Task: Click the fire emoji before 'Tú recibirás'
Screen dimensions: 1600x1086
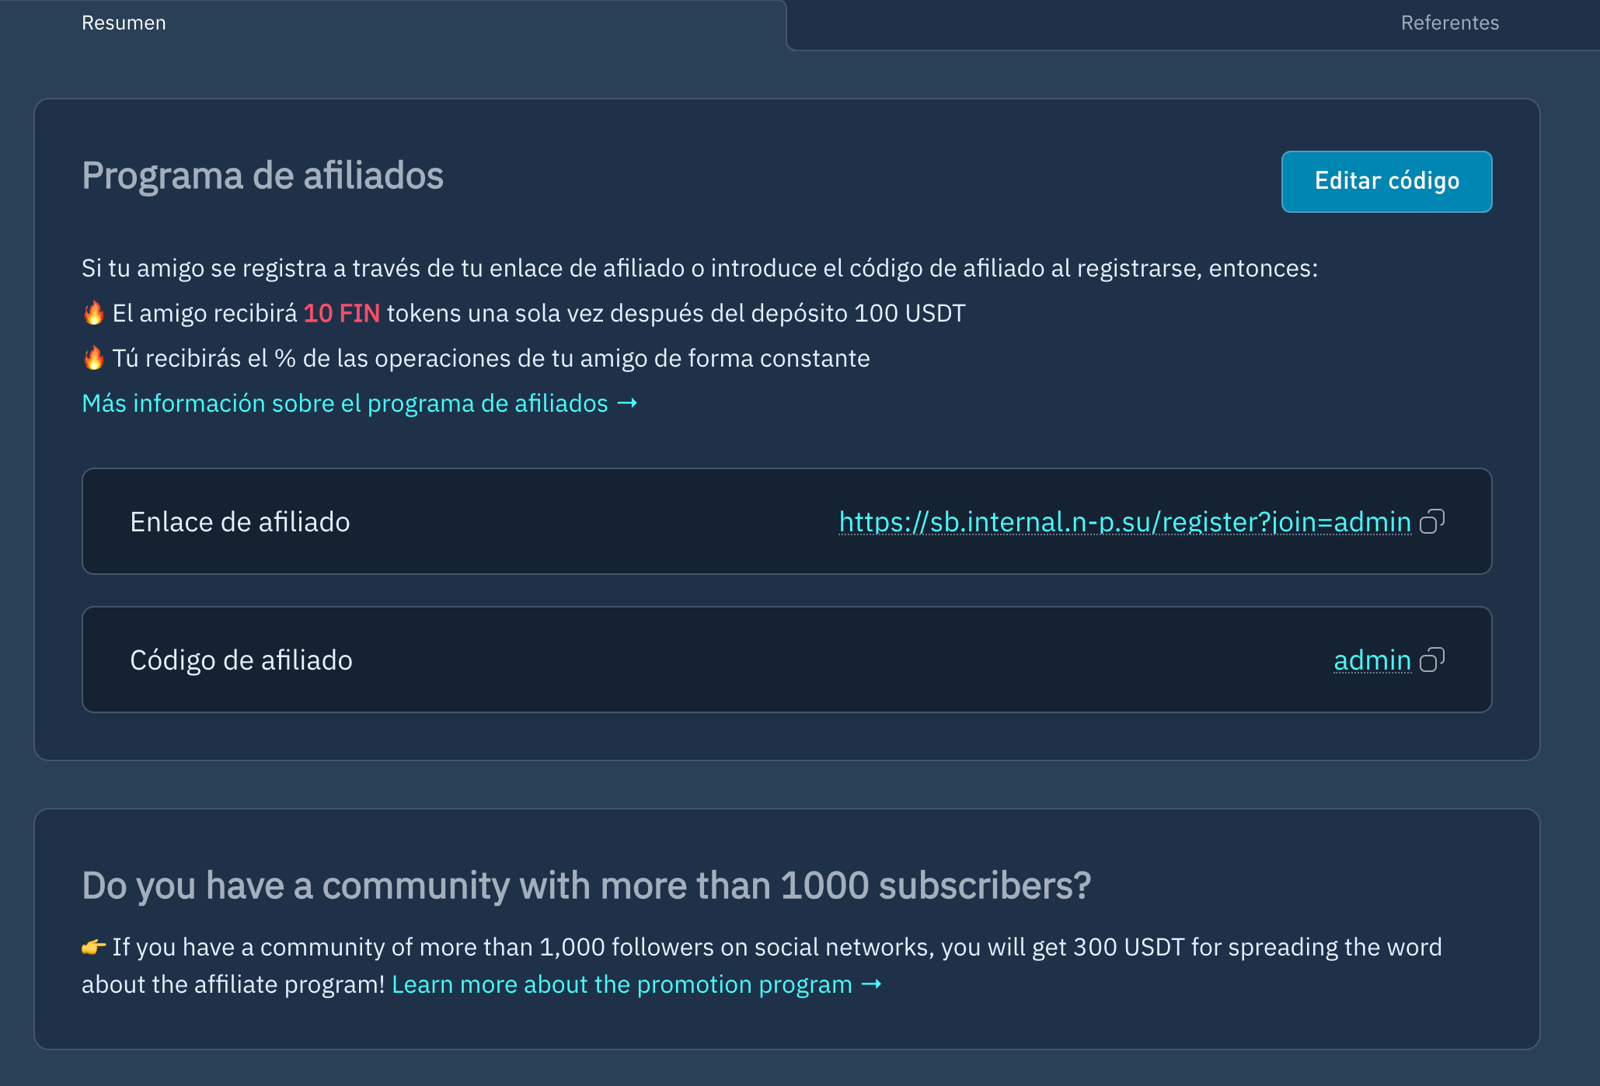Action: point(94,358)
